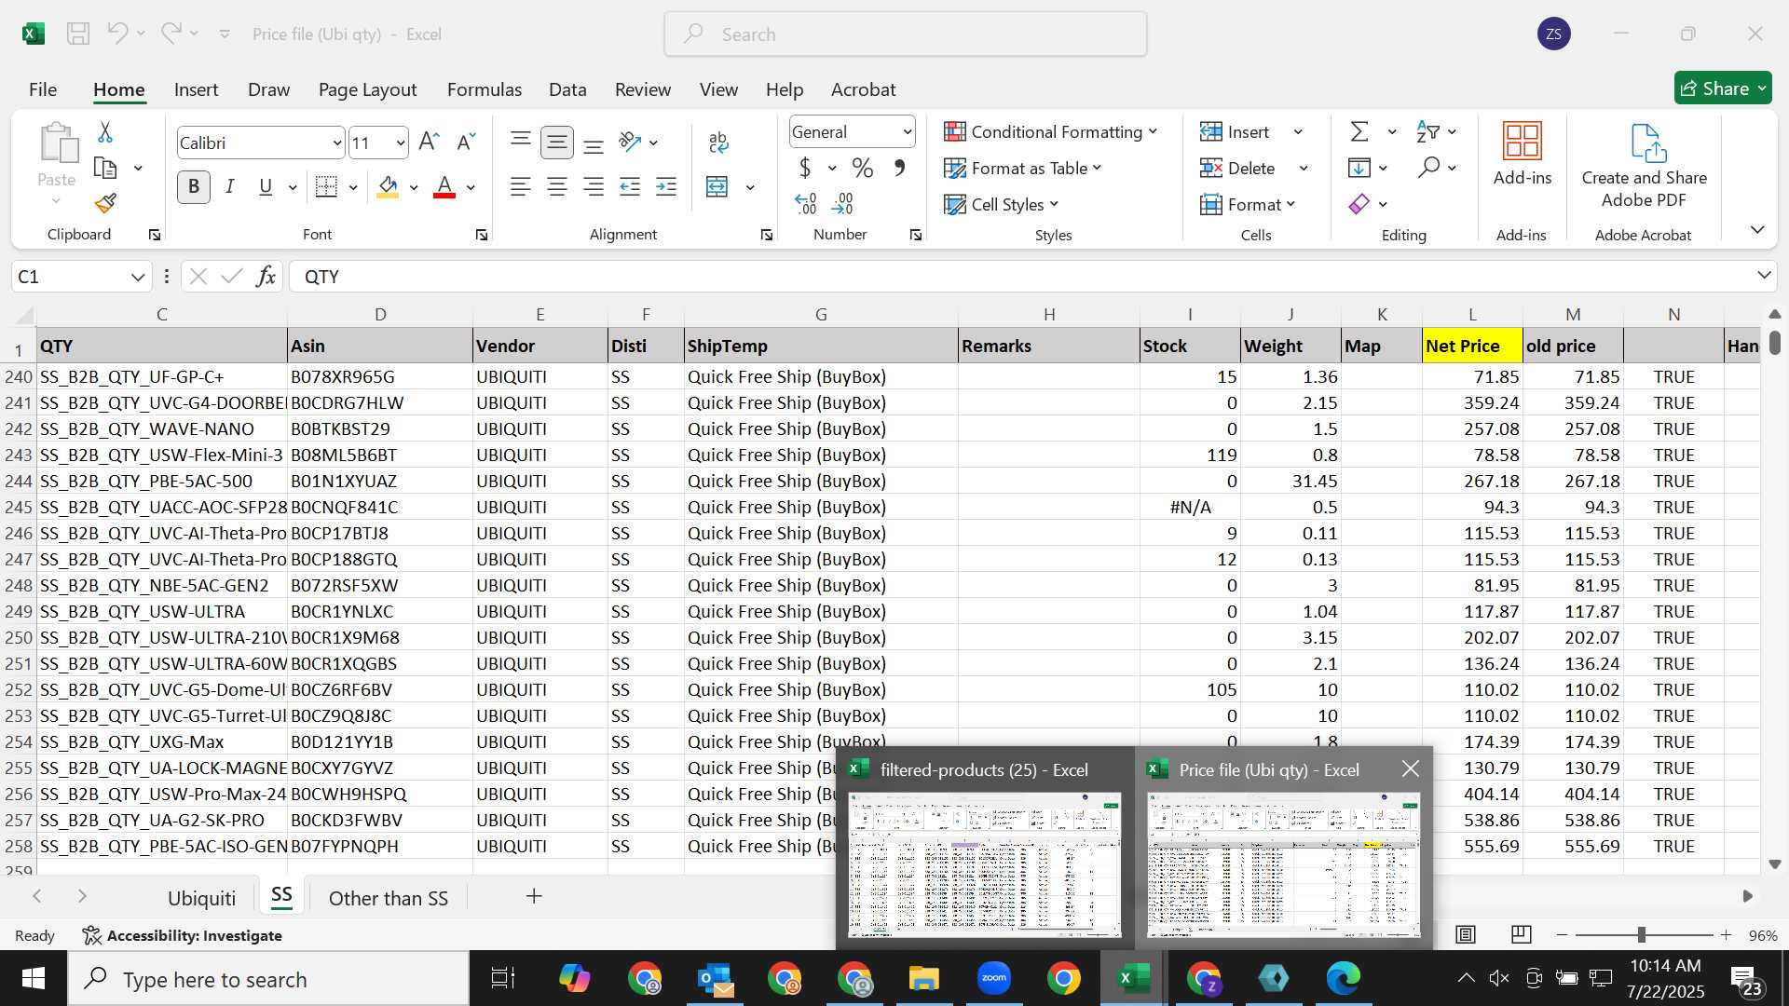This screenshot has width=1789, height=1006.
Task: Add a new sheet with plus button
Action: tap(534, 896)
